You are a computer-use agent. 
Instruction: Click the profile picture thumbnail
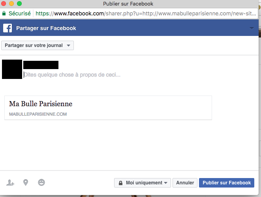point(12,69)
